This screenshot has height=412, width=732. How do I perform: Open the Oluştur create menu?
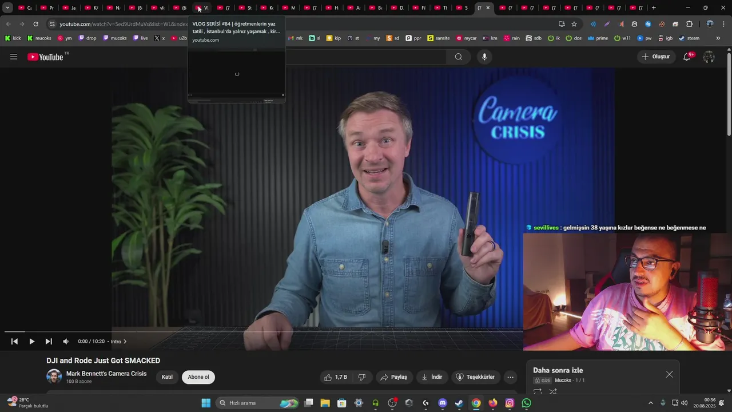(x=656, y=57)
